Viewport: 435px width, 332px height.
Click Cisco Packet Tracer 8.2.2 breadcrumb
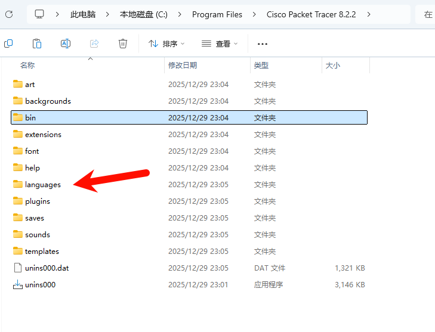(x=311, y=14)
